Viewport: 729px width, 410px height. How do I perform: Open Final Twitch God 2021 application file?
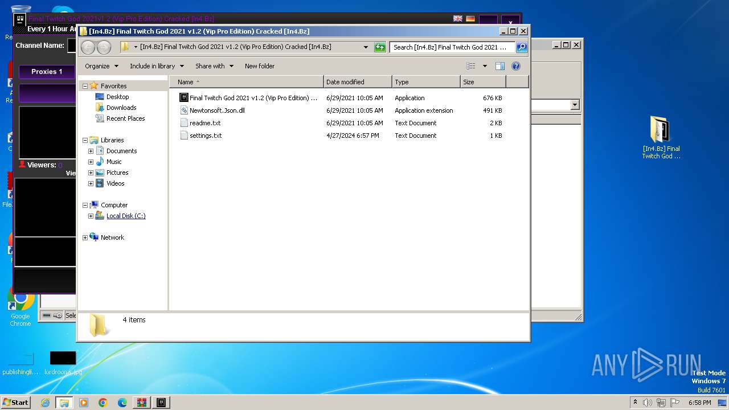coord(248,98)
